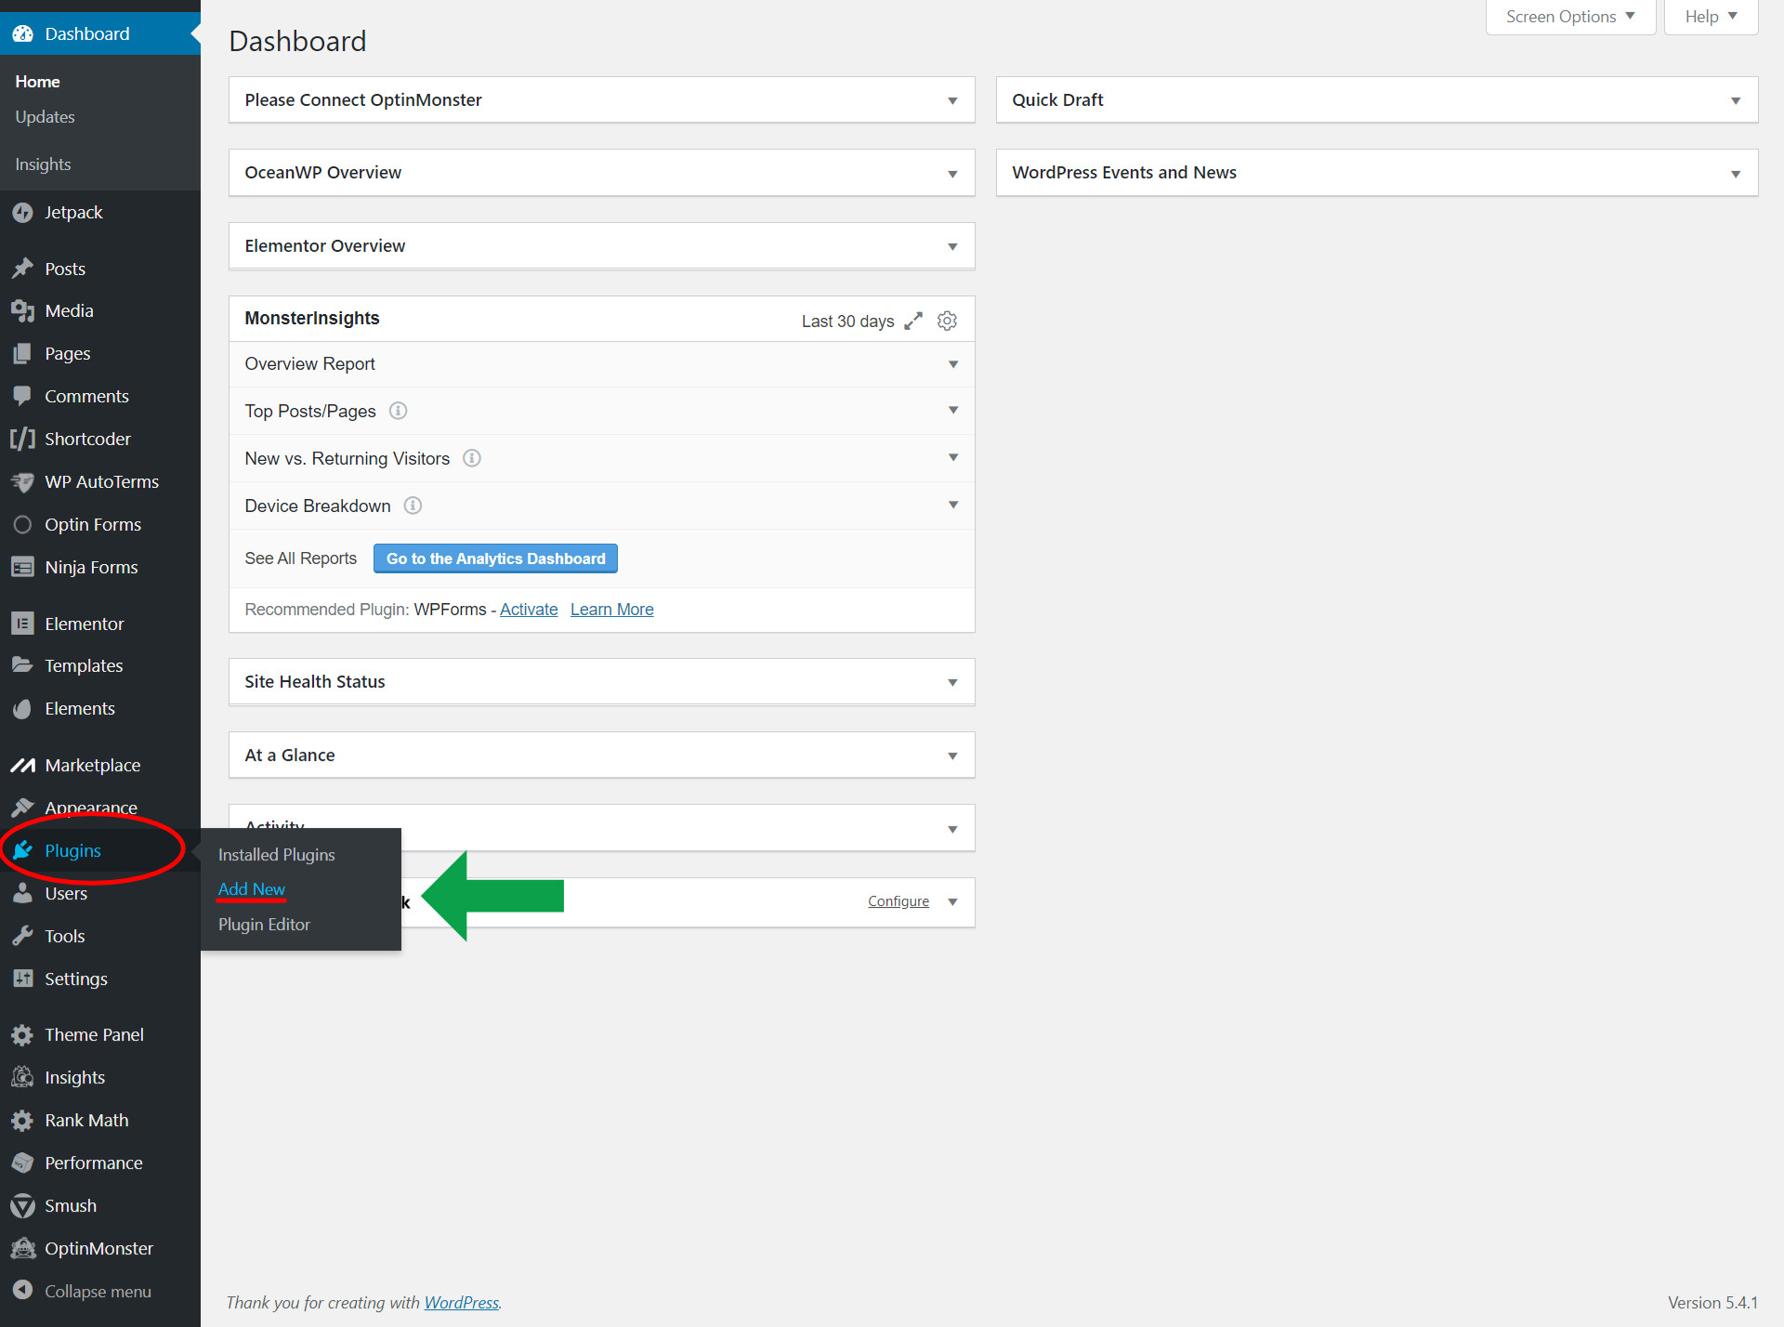Click the Ninja Forms icon
1784x1327 pixels.
(22, 567)
